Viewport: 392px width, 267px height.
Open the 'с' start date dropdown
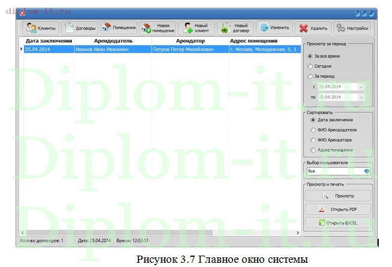pos(361,87)
